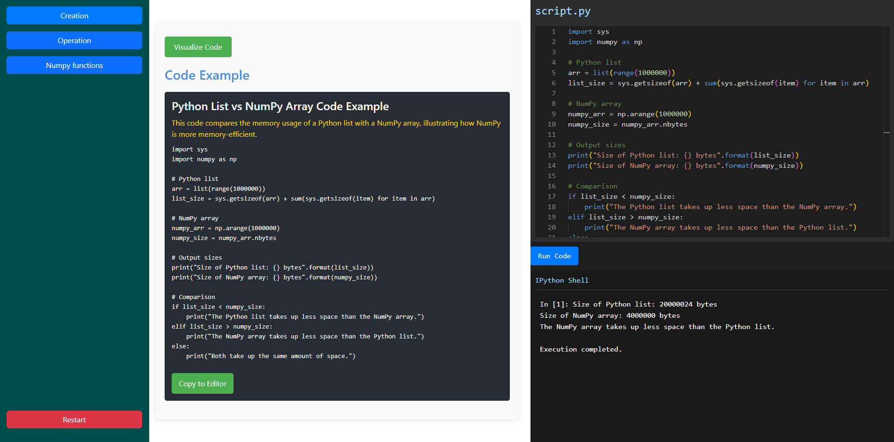This screenshot has width=894, height=442.
Task: Open the Creation section in sidebar
Action: 74,15
